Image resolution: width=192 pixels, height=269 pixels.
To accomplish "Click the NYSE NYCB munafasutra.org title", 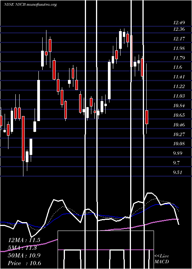I will pos(30,5).
